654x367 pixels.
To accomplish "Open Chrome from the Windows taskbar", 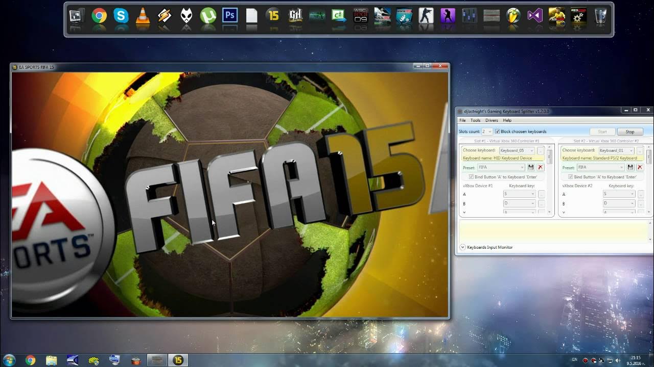I will [x=30, y=360].
